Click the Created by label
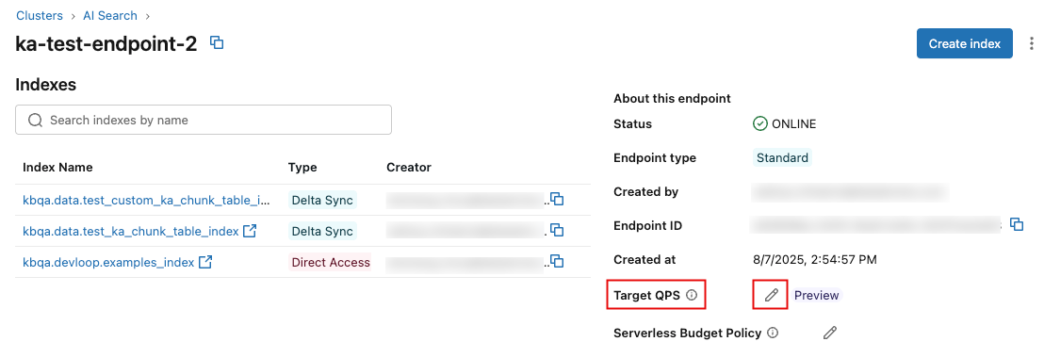1044x358 pixels. pos(645,191)
